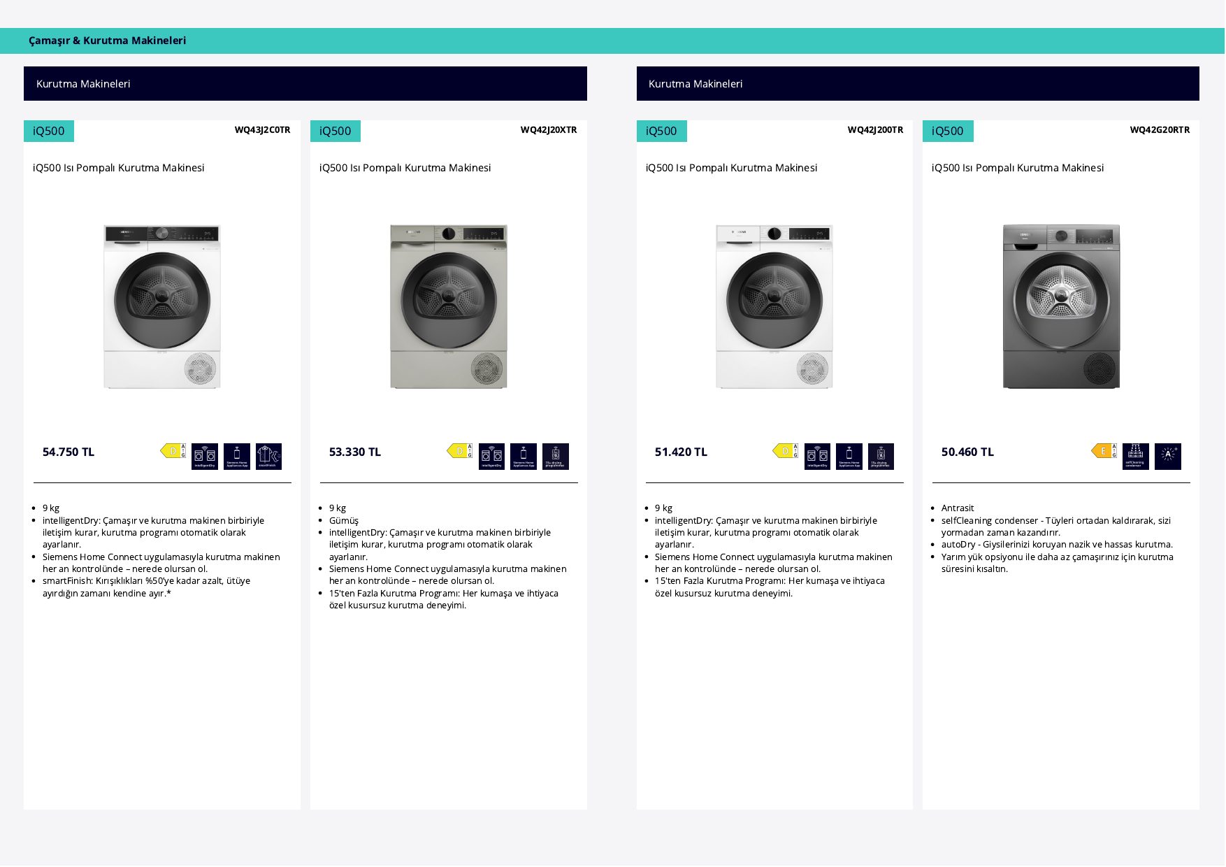Screen dimensions: 1226x867
Task: Click the "15'ten Fazla Kurutma Programı" bullet under 51.420 TL
Action: click(770, 587)
